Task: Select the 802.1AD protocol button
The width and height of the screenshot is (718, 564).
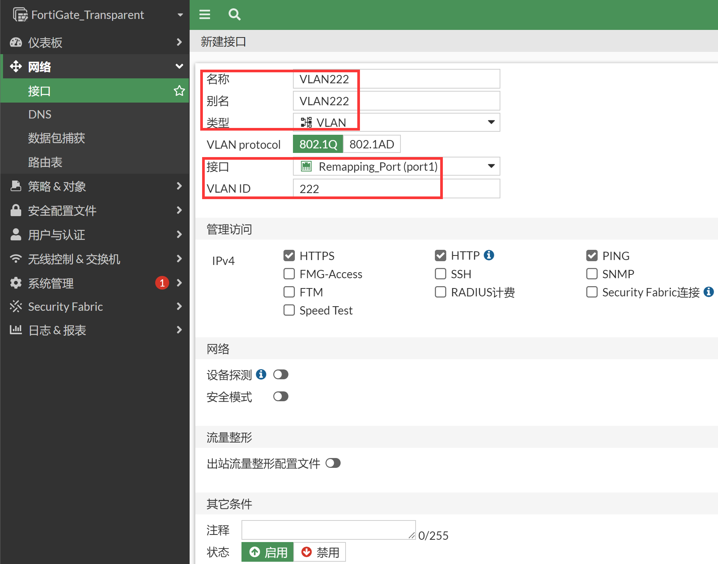Action: tap(371, 144)
